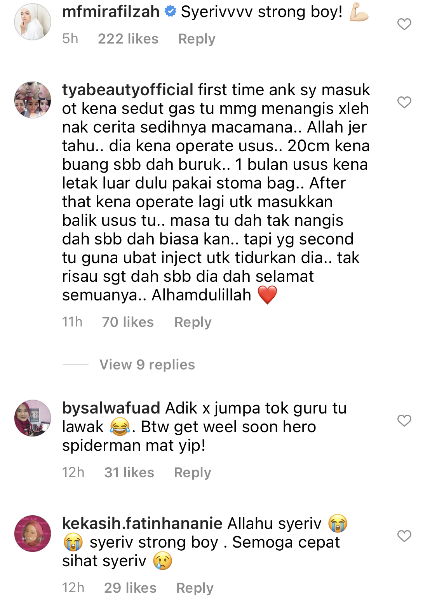Open kekasih.fatinhananie's profile avatar
This screenshot has width=437, height=609.
[x=33, y=534]
